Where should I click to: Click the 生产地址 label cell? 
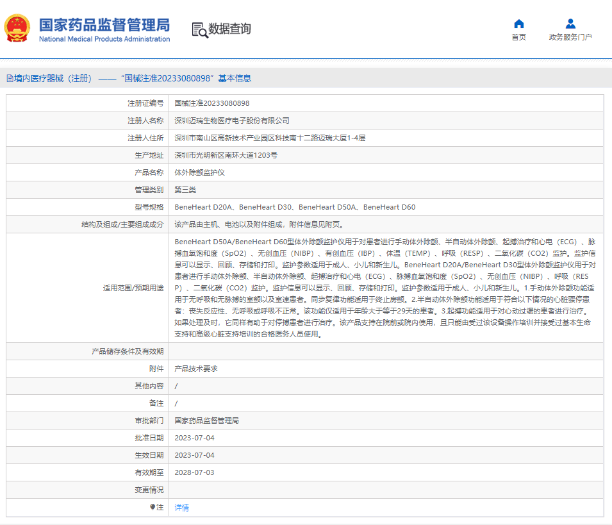(87, 155)
